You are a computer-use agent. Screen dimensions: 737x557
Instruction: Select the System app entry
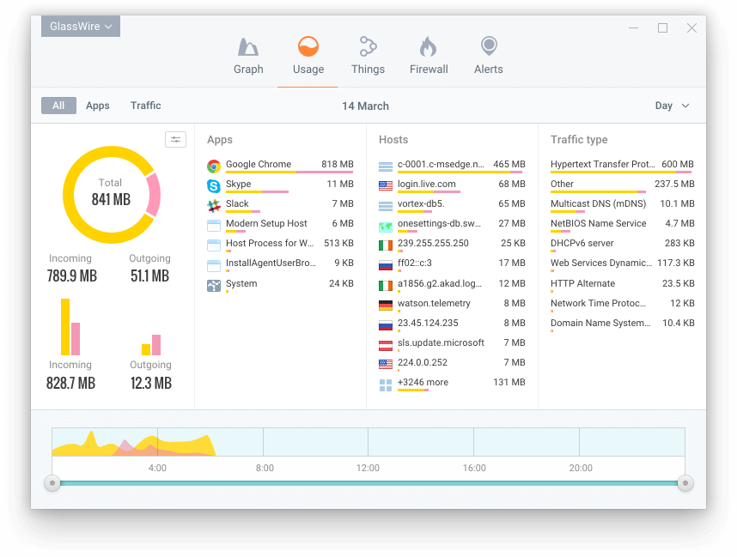point(241,283)
